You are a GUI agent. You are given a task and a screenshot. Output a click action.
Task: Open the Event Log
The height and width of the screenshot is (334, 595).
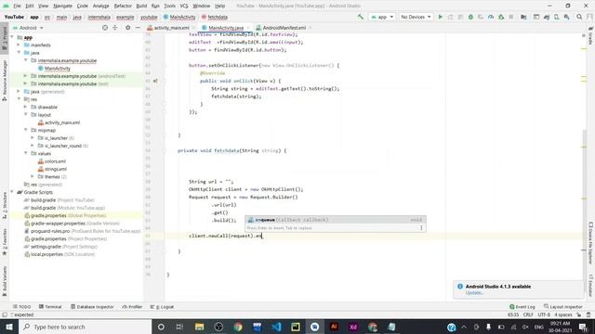coord(522,307)
